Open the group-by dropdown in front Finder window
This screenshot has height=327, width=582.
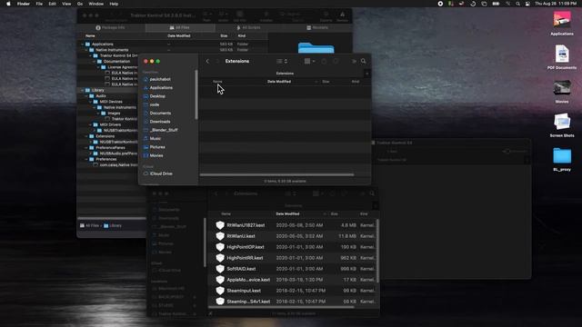click(309, 61)
